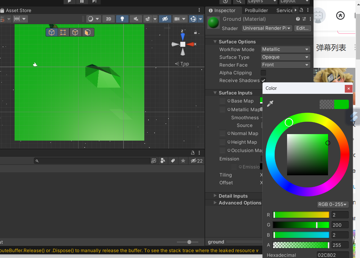Image resolution: width=360 pixels, height=258 pixels.
Task: Click the Height Map texture slot
Action: click(222, 142)
